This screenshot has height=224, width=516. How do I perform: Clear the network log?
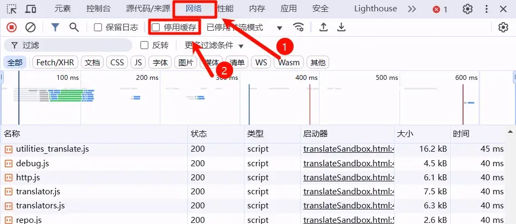(30, 28)
